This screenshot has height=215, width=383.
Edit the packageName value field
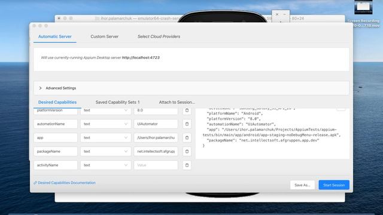156,151
